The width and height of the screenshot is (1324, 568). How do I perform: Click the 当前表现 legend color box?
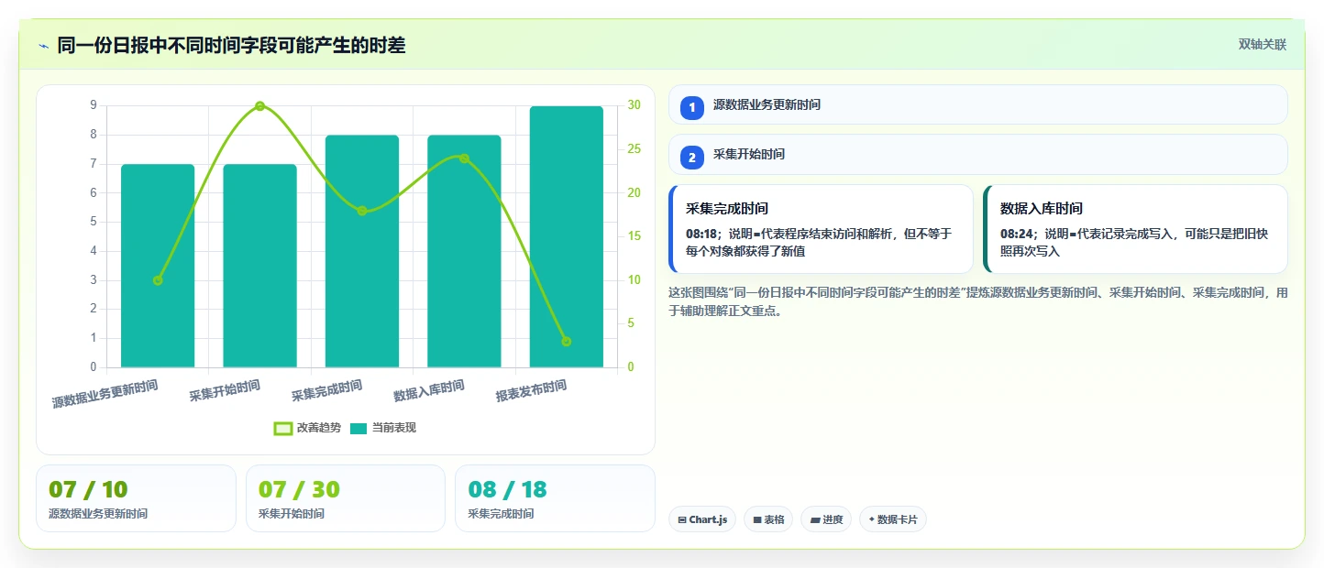coord(359,428)
